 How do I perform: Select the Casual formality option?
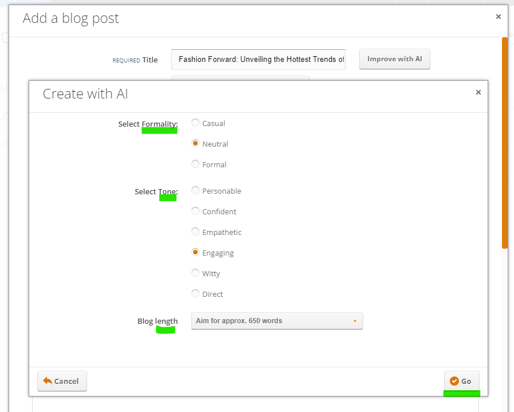[x=195, y=123]
